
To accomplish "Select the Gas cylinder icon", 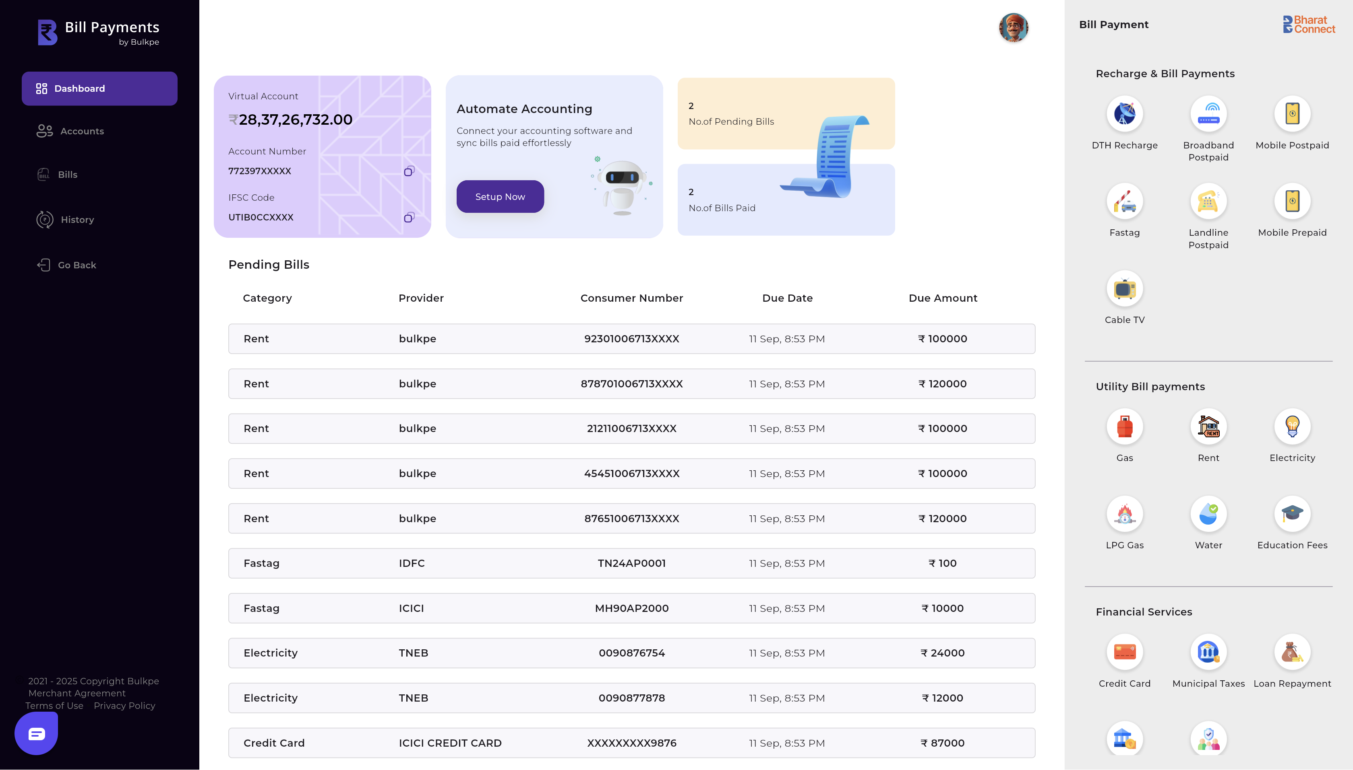I will [x=1124, y=426].
